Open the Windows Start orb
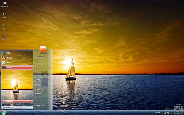 3,113
